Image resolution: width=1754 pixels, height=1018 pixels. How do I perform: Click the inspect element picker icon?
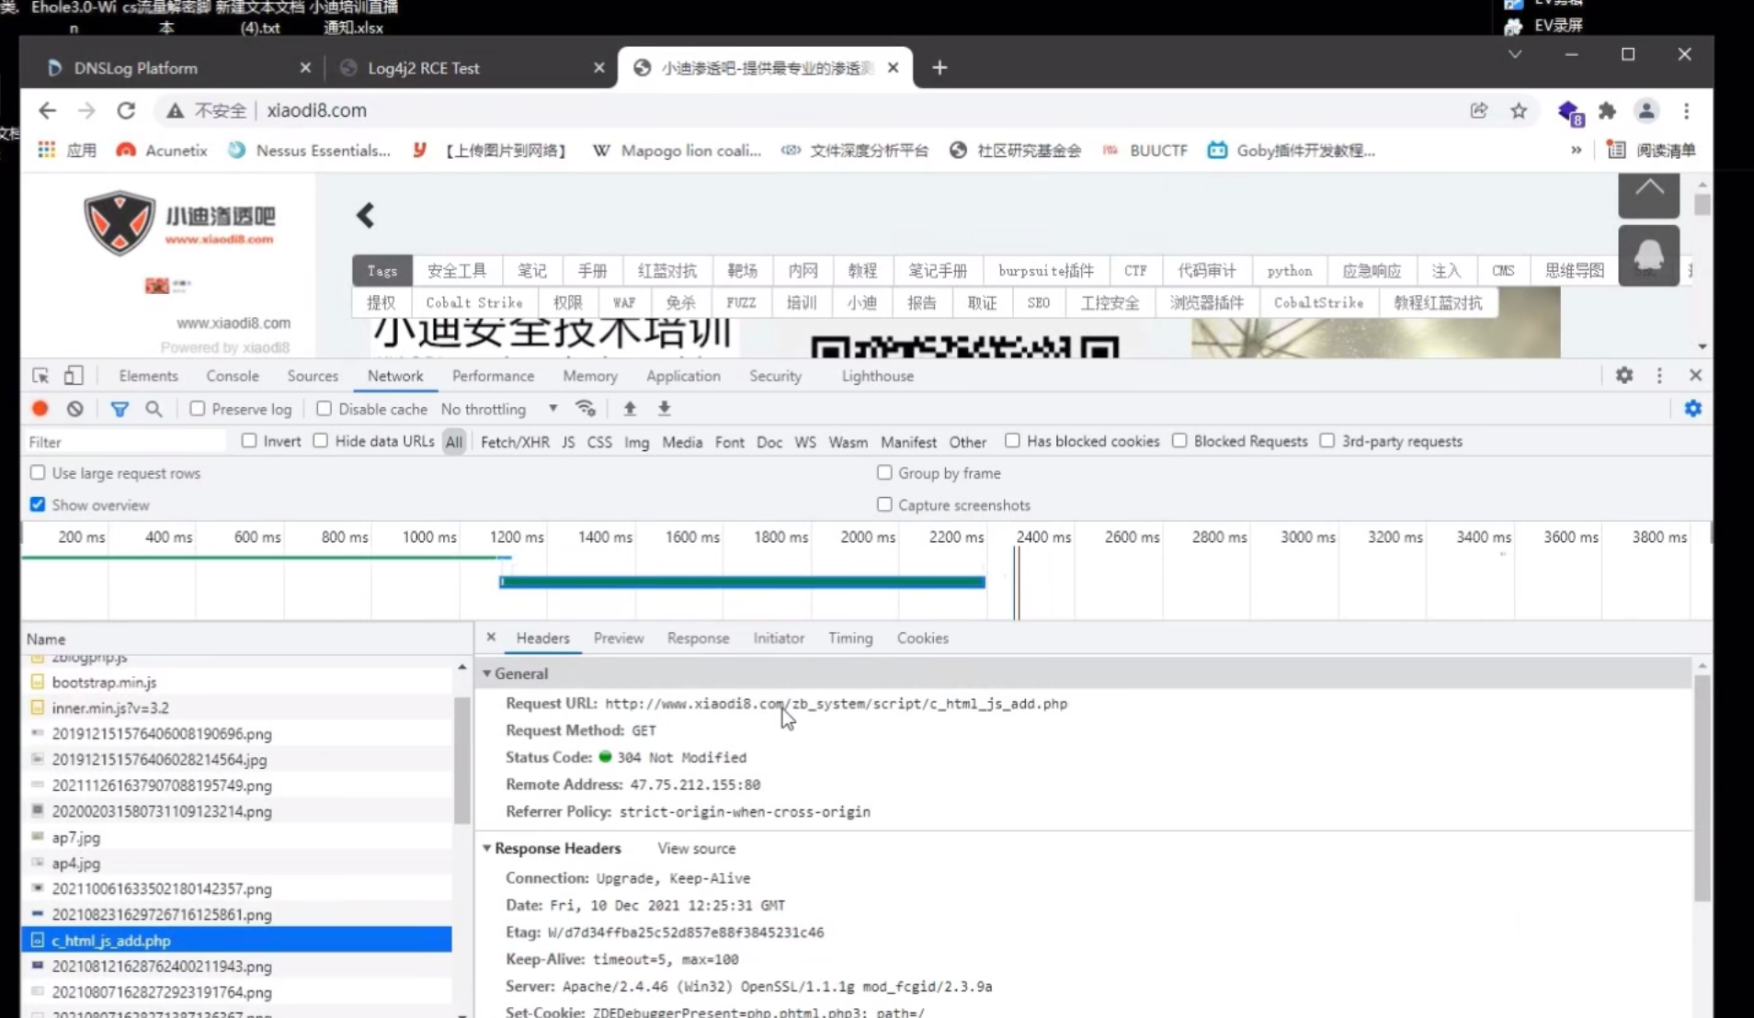40,376
